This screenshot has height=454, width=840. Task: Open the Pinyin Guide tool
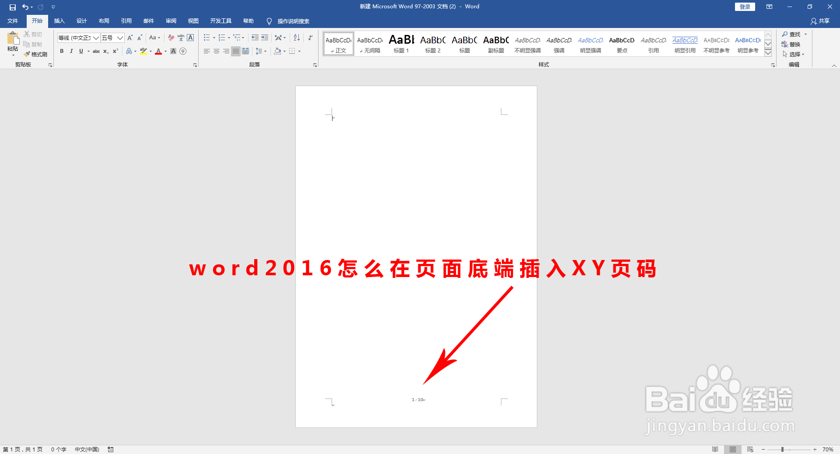coord(181,38)
